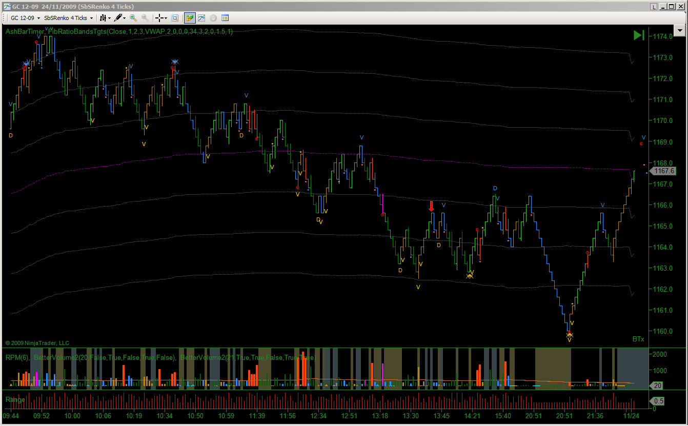Open the GC 12-09 instrument dropdown

pyautogui.click(x=26, y=18)
